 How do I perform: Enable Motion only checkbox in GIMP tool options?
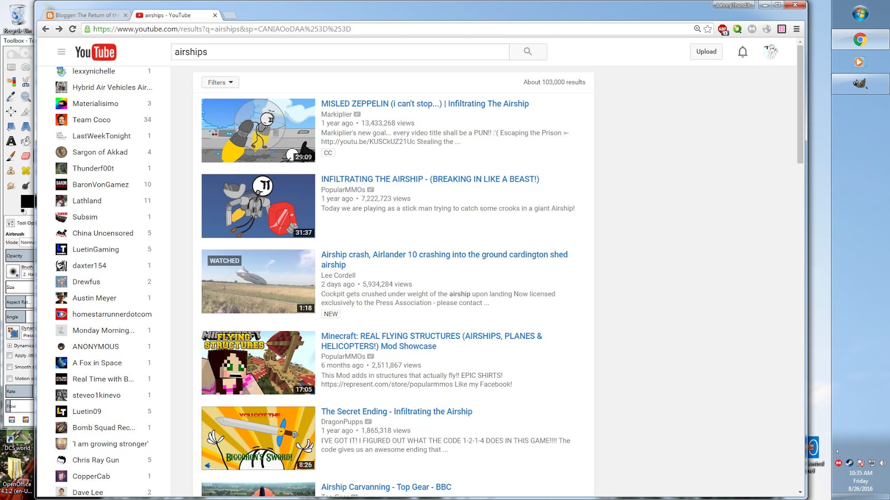(x=9, y=378)
